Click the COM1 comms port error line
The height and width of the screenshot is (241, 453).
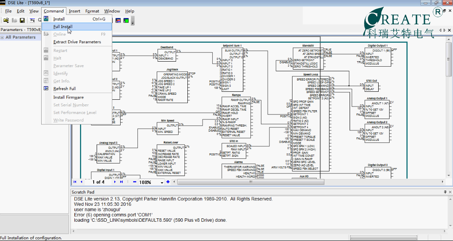click(x=113, y=215)
